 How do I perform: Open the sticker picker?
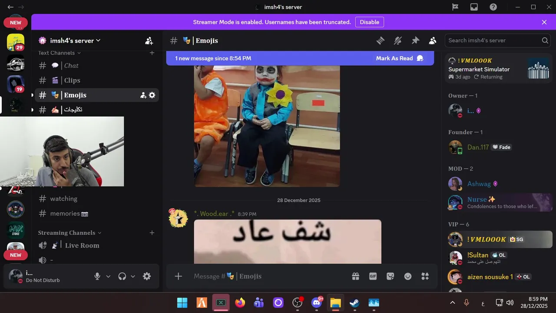click(390, 276)
